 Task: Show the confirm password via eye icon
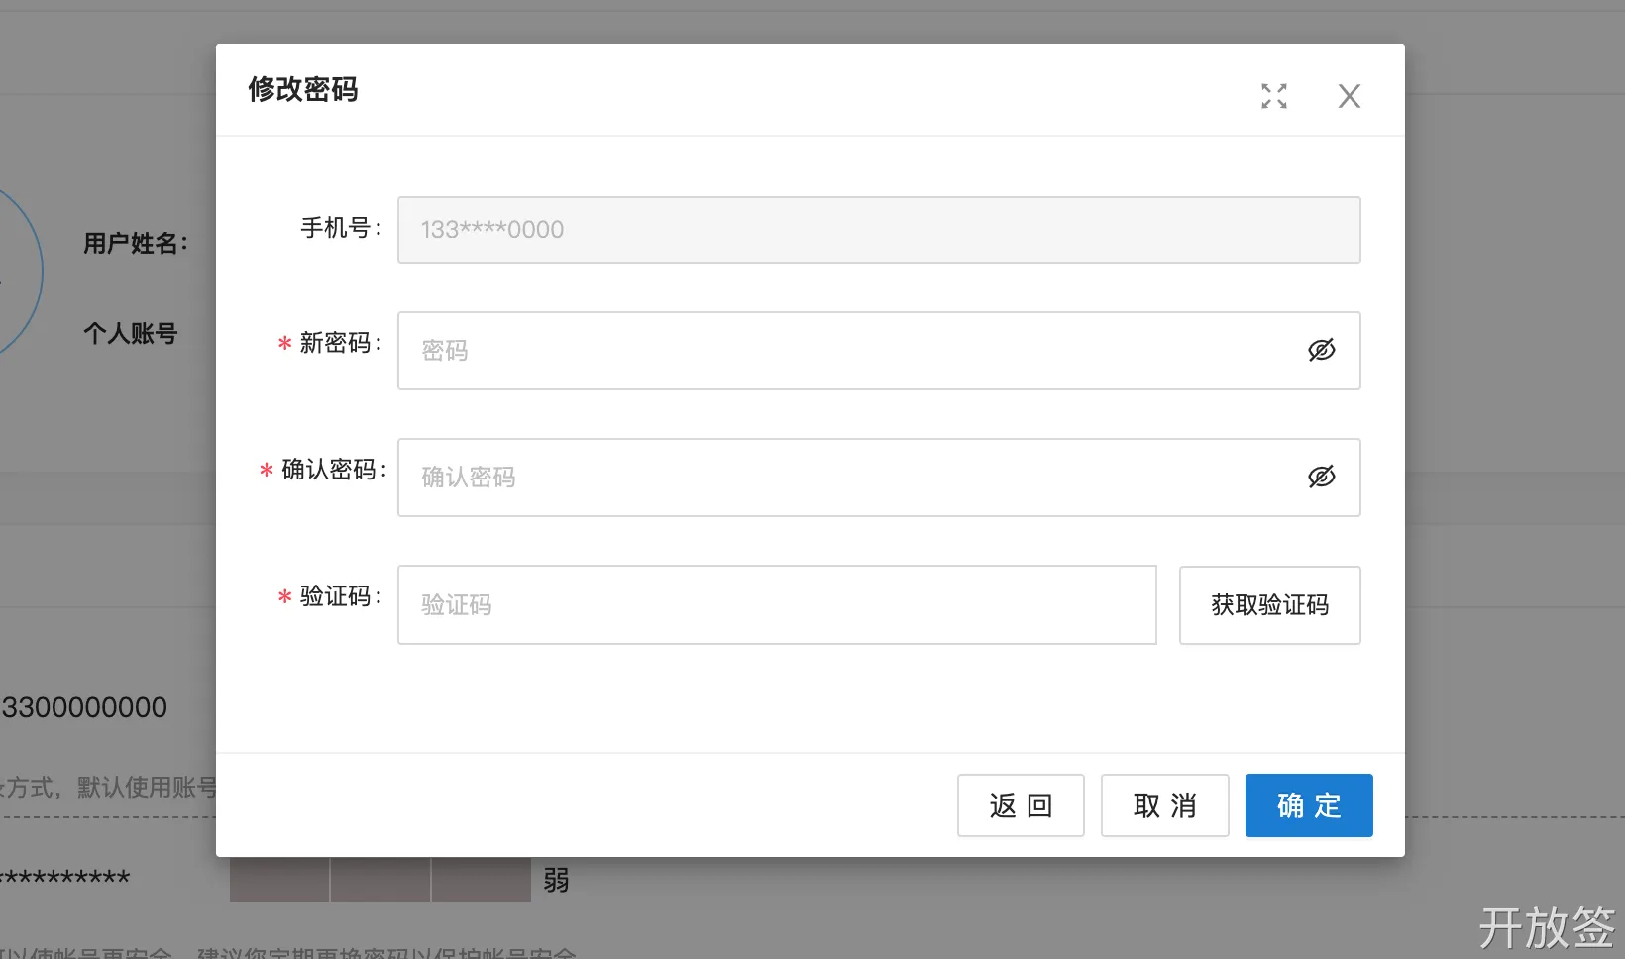1322,477
